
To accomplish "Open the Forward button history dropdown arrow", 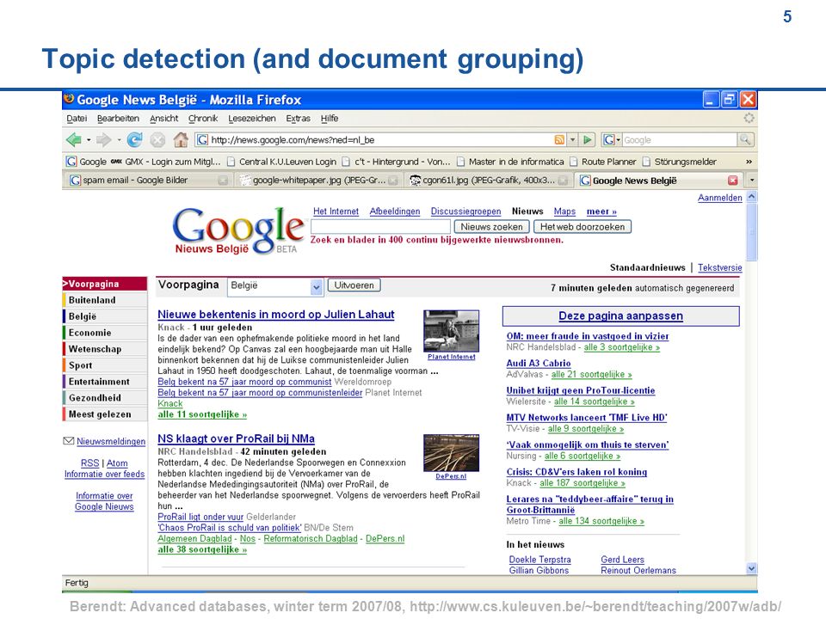I will [x=119, y=140].
